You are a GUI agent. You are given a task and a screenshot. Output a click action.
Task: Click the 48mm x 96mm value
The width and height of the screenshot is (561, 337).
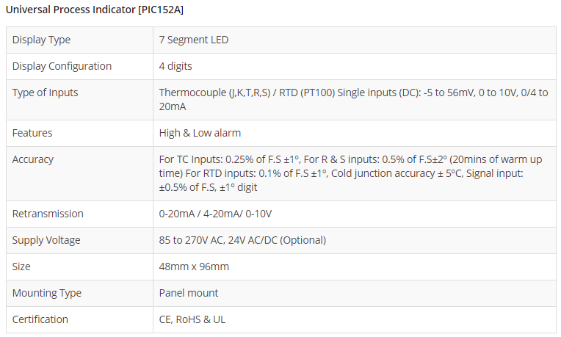[x=194, y=267]
